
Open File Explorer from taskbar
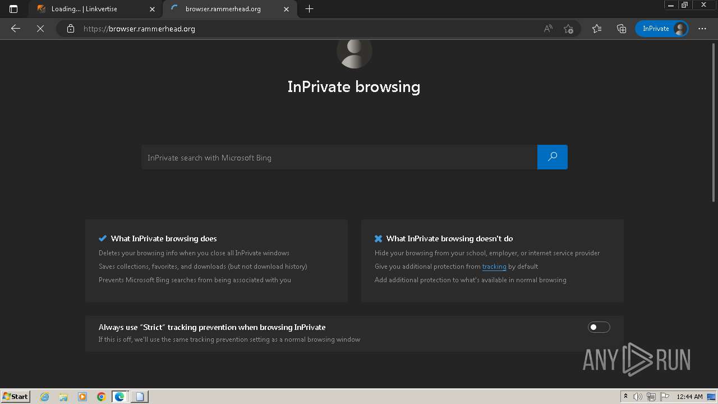pos(63,397)
